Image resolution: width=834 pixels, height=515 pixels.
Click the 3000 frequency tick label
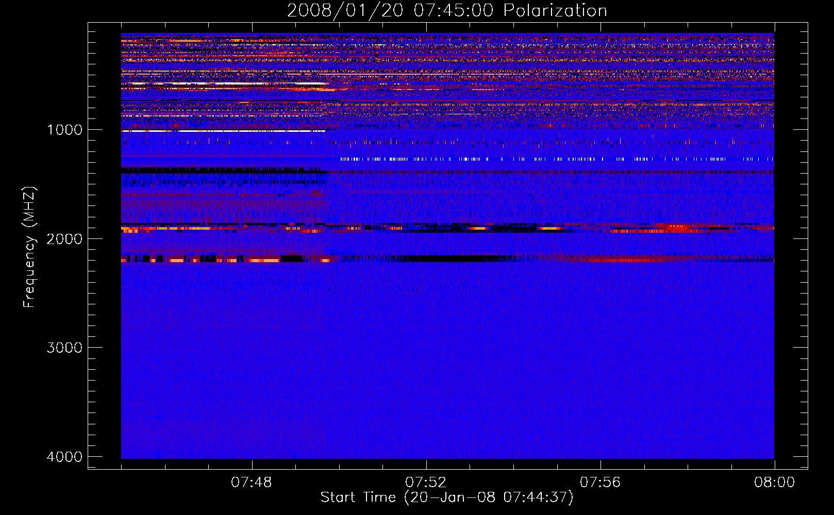(x=65, y=348)
